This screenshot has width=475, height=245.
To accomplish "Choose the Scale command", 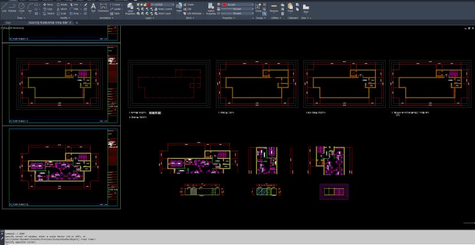I will tap(61, 13).
